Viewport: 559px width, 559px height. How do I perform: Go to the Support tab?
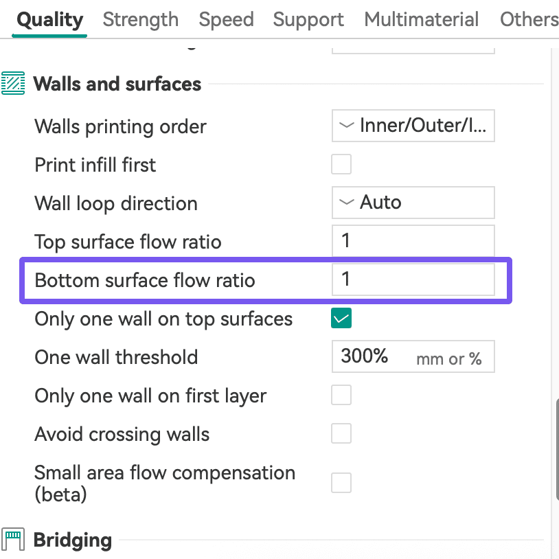pyautogui.click(x=308, y=20)
